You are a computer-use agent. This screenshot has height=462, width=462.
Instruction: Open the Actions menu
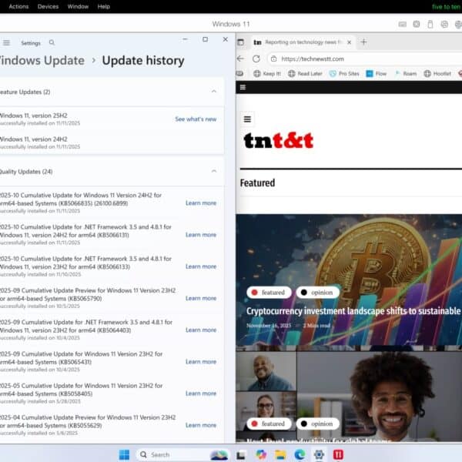coord(18,6)
